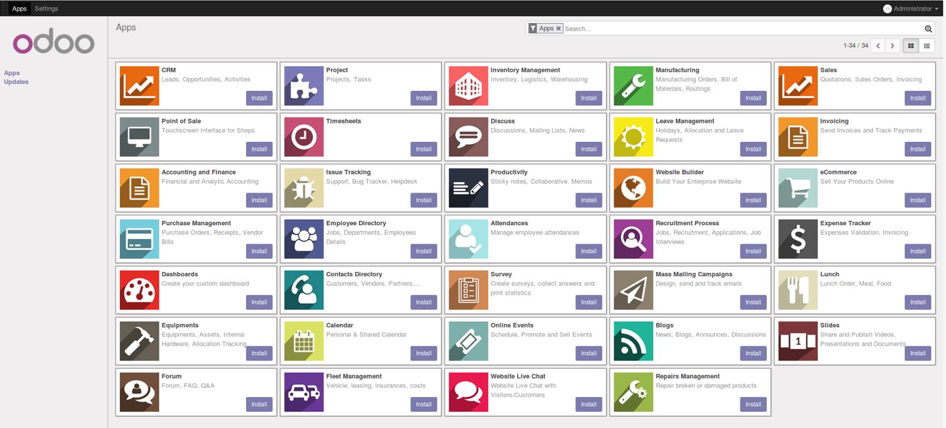
Task: Switch to list view
Action: (926, 46)
